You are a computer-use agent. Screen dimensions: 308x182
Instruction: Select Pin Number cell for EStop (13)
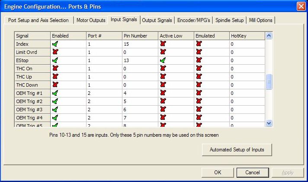point(140,60)
